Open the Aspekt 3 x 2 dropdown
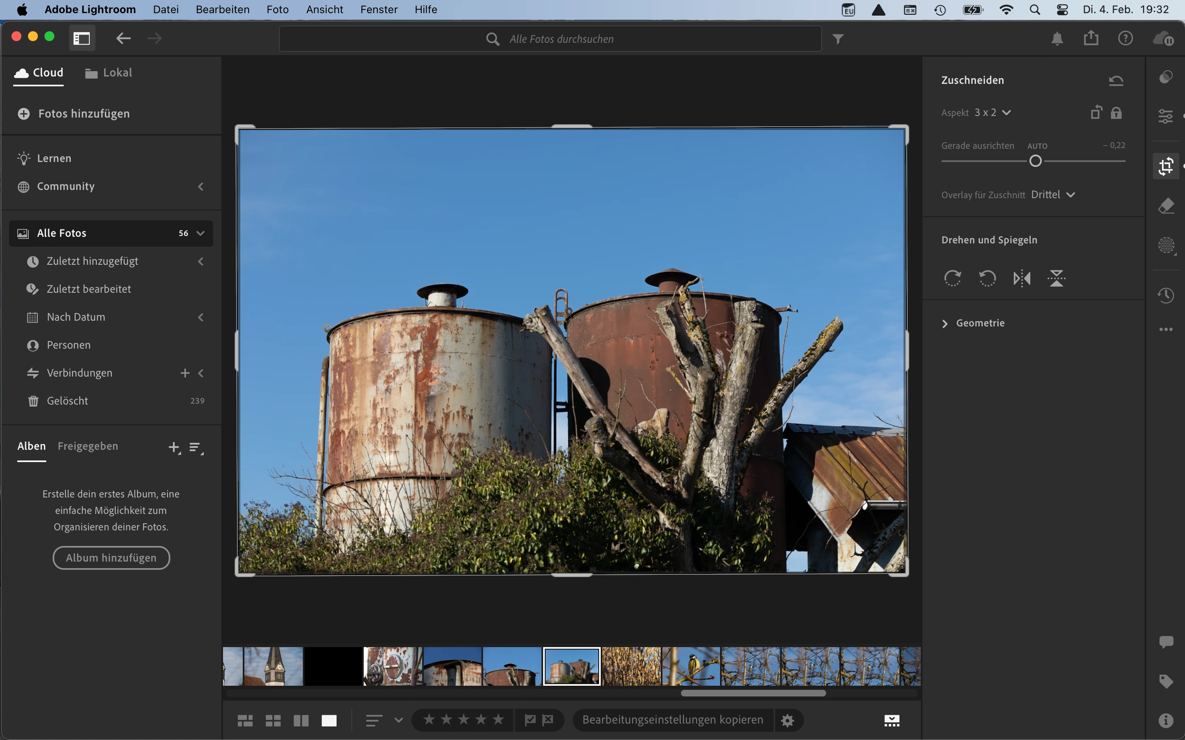1185x740 pixels. (x=992, y=113)
